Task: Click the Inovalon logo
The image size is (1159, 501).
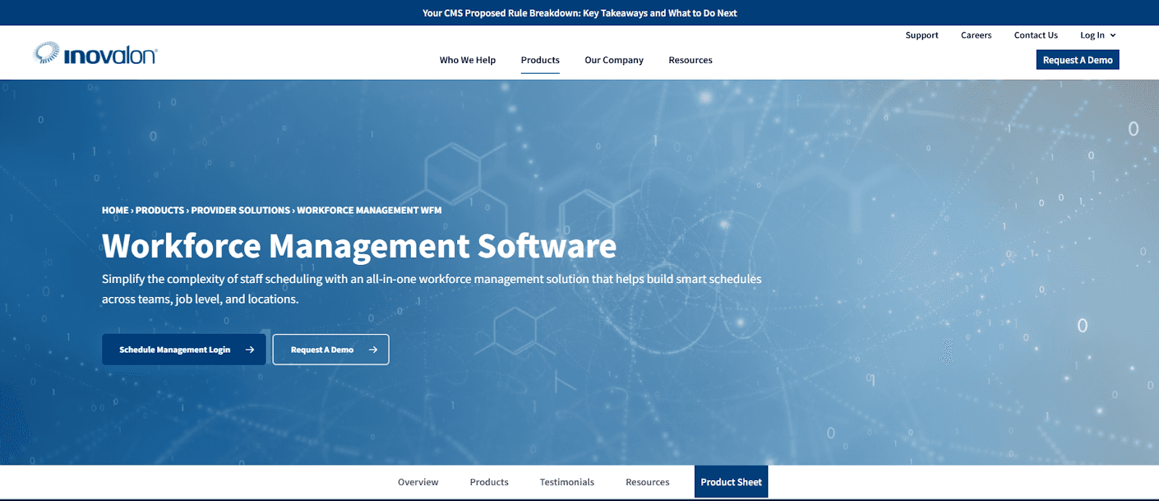Action: pos(95,54)
